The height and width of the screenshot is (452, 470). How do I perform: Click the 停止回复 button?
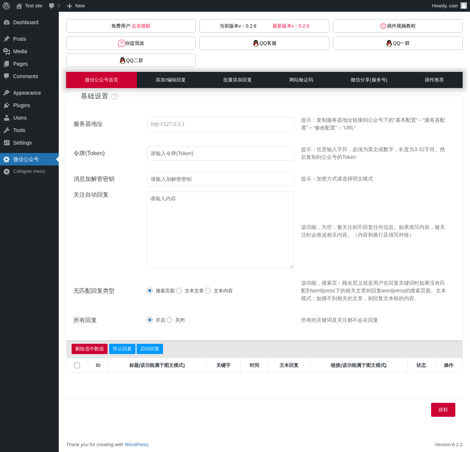coord(122,349)
